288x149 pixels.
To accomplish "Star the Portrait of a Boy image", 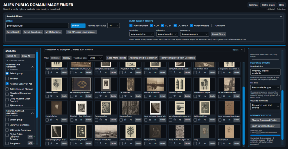I will [x=51, y=120].
